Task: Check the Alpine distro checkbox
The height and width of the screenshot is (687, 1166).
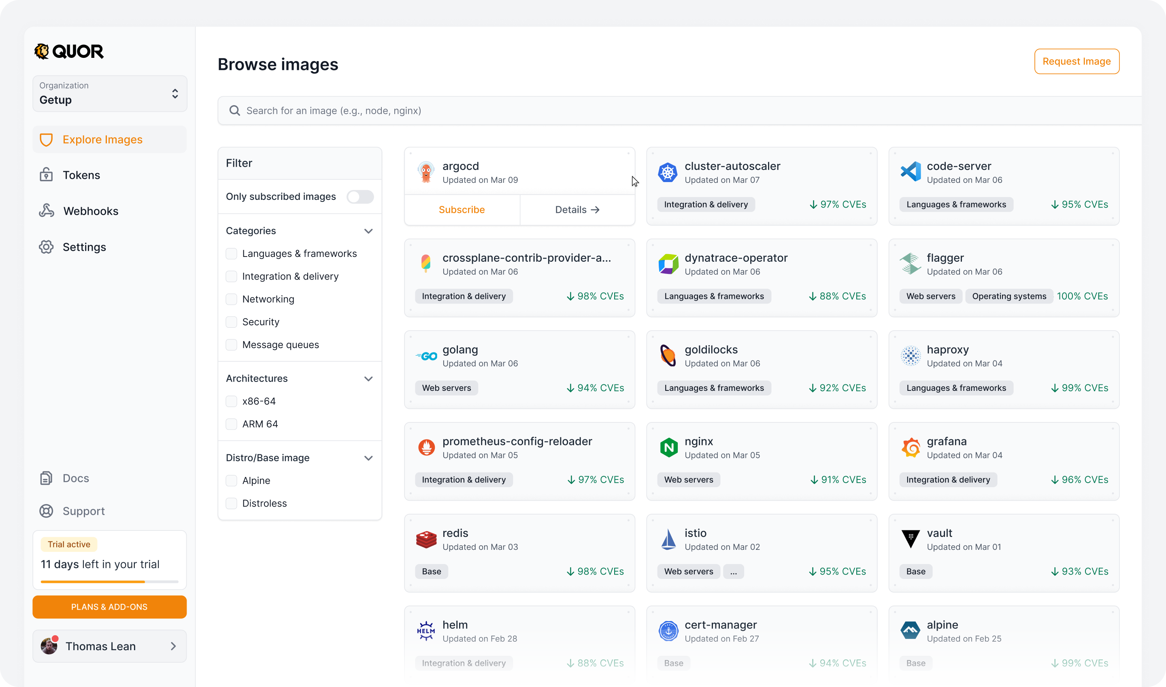Action: (x=231, y=481)
